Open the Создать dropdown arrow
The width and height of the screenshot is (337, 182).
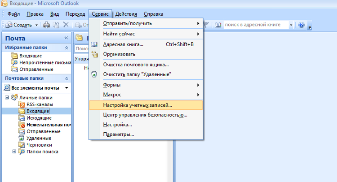pos(36,25)
